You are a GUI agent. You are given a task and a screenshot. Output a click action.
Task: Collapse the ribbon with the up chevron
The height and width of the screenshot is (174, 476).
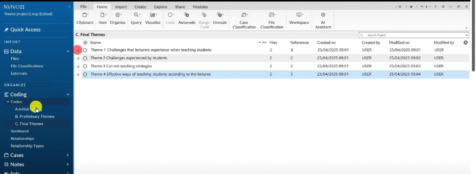pos(466,28)
